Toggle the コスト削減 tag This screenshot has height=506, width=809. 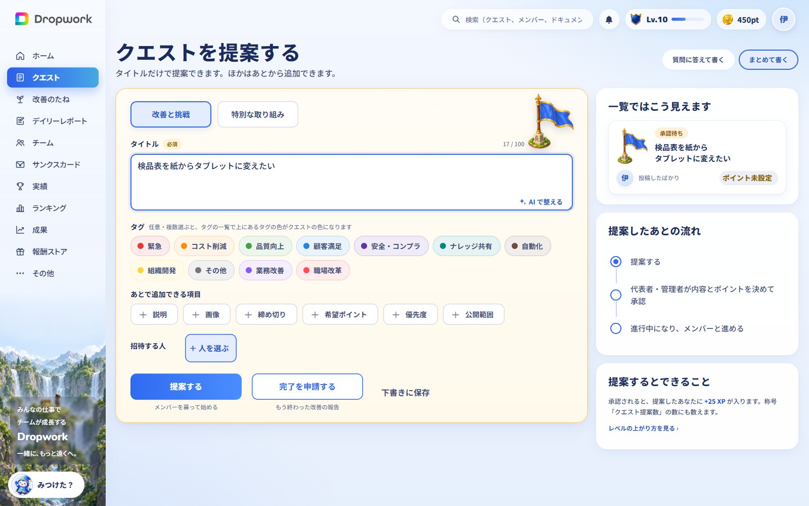tap(204, 246)
